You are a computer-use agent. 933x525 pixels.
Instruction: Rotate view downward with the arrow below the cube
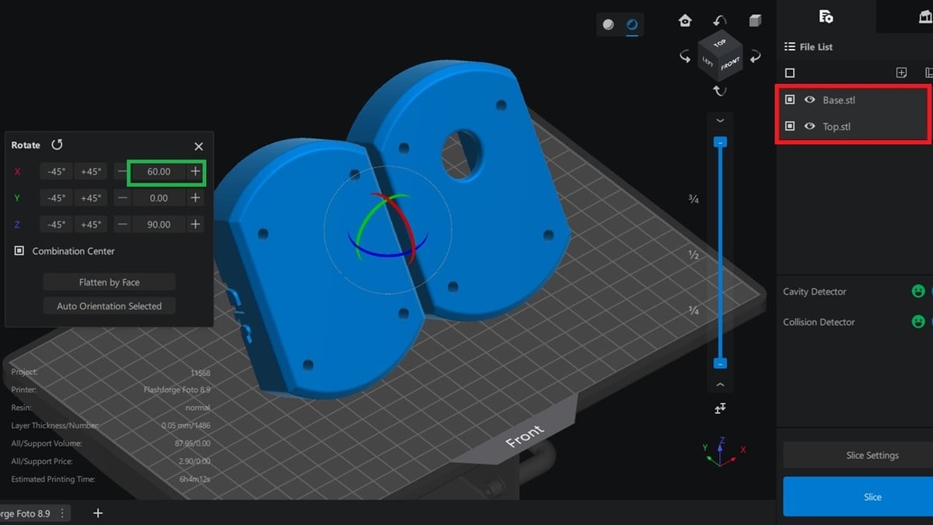point(720,91)
